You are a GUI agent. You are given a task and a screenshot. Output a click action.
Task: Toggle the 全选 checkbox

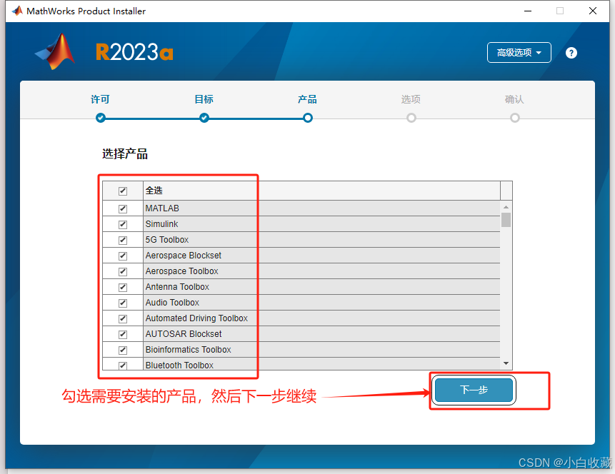pyautogui.click(x=123, y=191)
